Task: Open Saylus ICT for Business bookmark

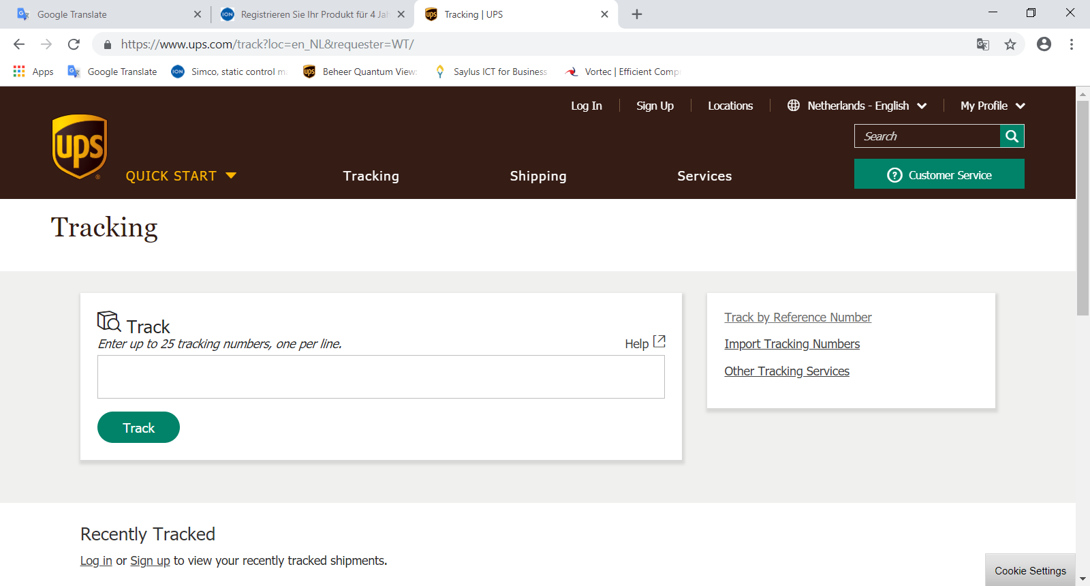Action: coord(490,72)
